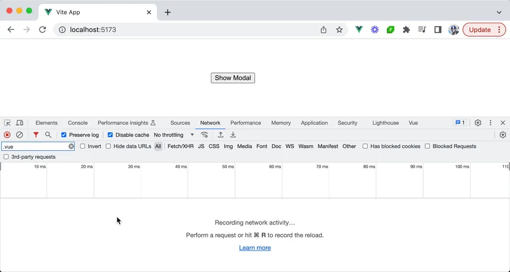510x272 pixels.
Task: Toggle the network filter funnel icon
Action: pos(36,135)
